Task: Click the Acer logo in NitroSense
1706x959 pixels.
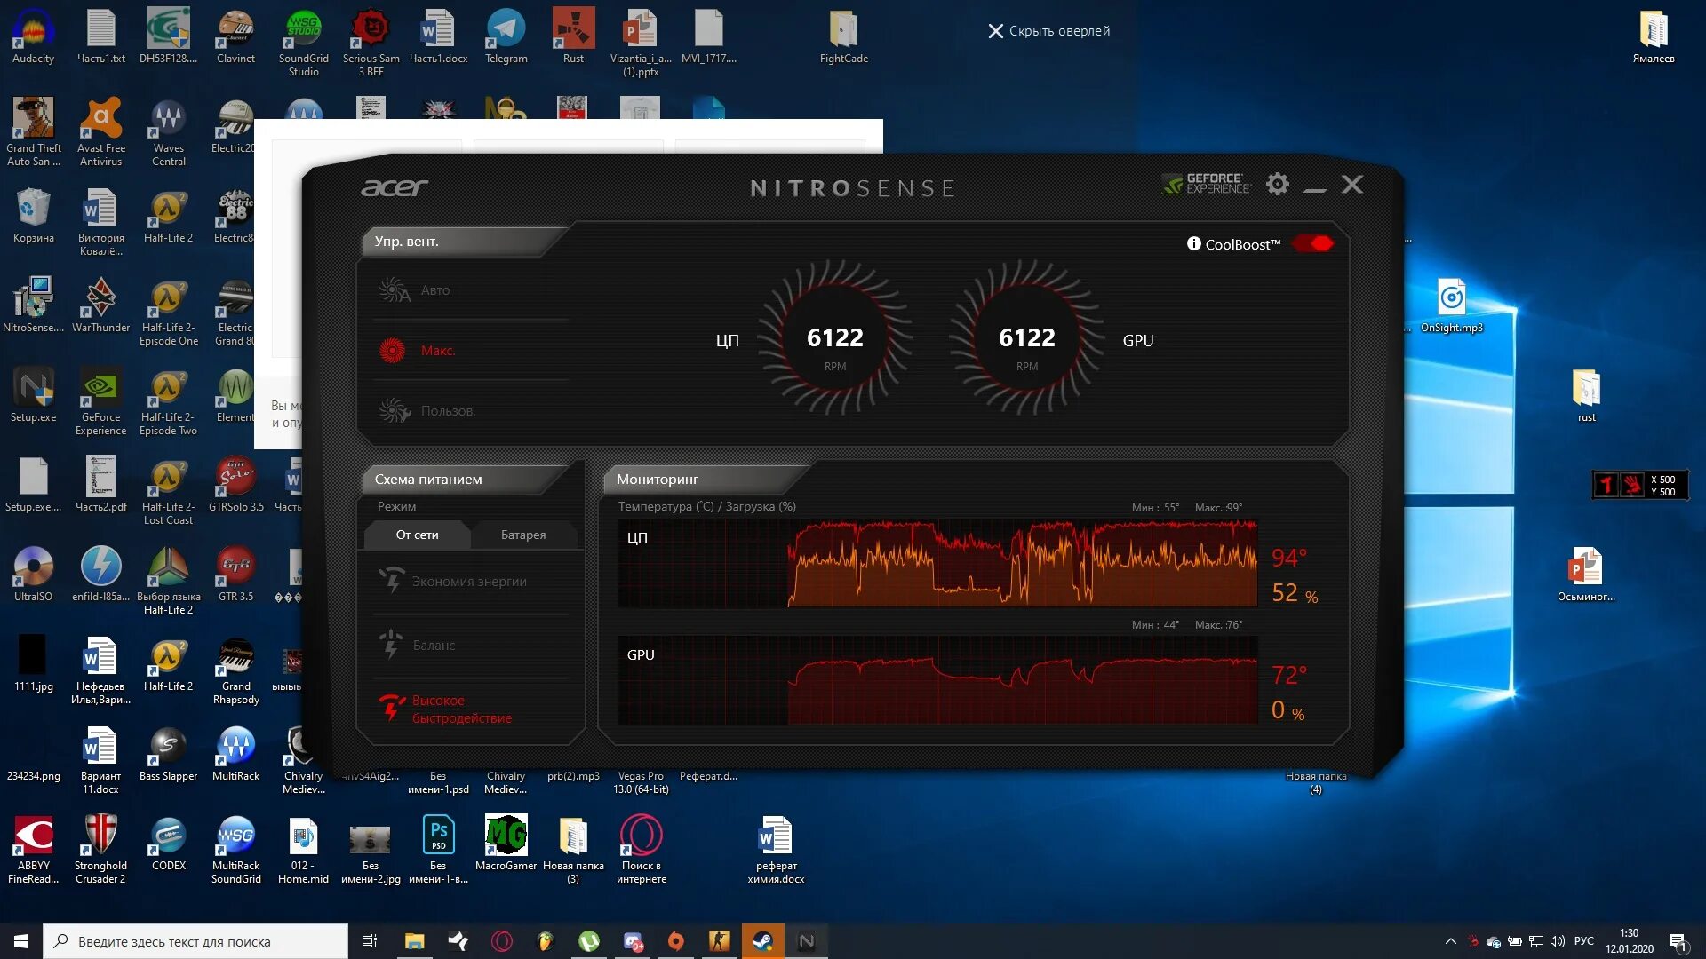Action: pos(395,187)
